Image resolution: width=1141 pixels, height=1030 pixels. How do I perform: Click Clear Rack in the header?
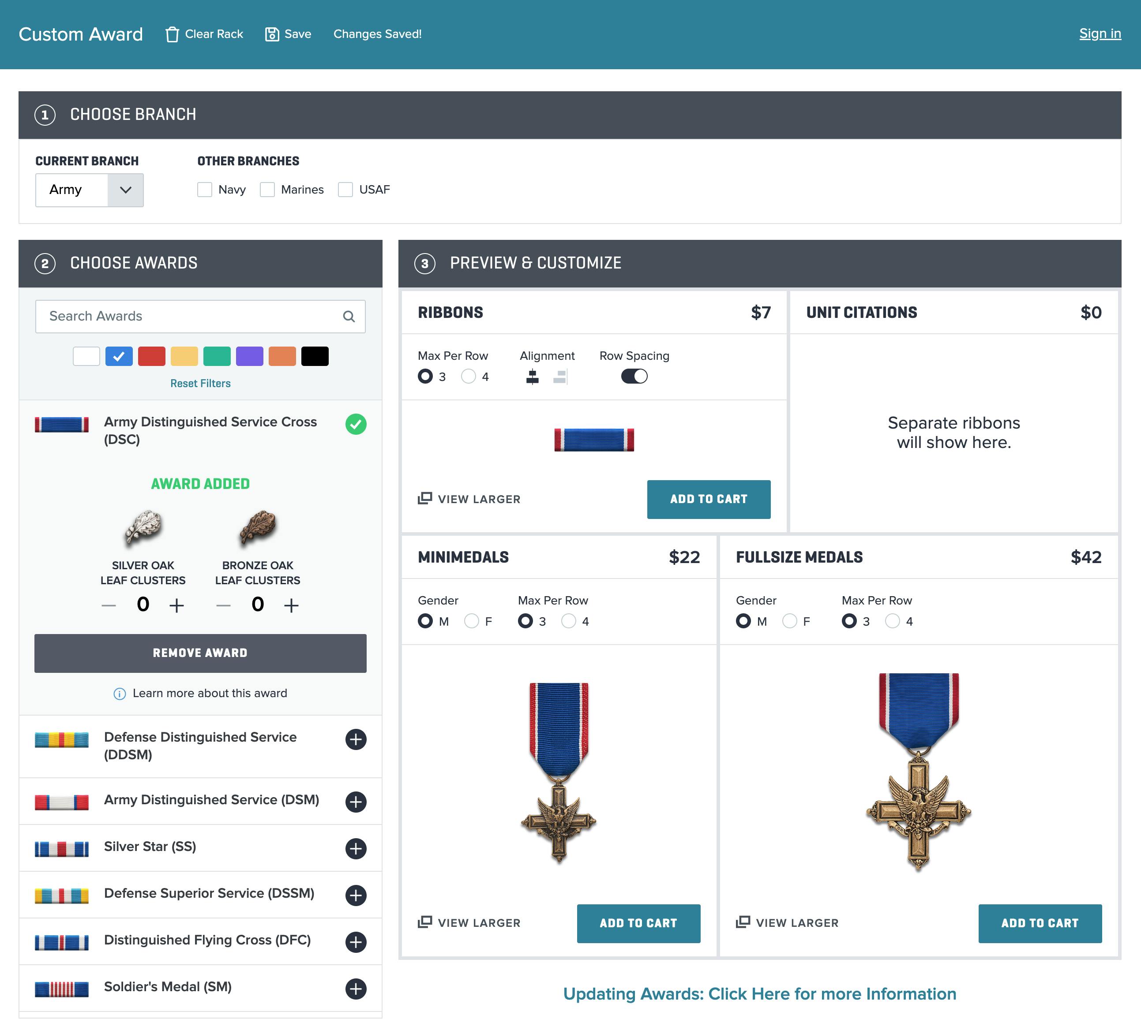pyautogui.click(x=204, y=34)
